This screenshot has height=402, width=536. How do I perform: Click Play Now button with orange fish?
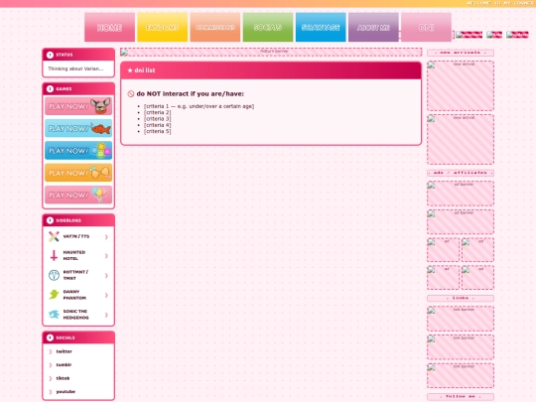[x=78, y=128]
